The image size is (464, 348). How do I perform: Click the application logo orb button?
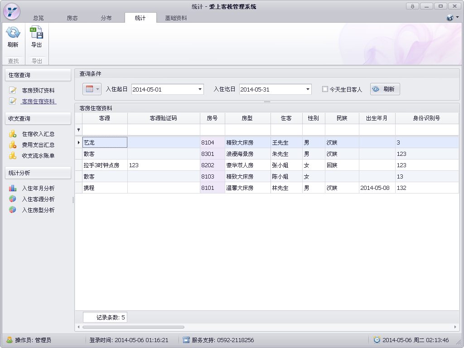(x=12, y=10)
